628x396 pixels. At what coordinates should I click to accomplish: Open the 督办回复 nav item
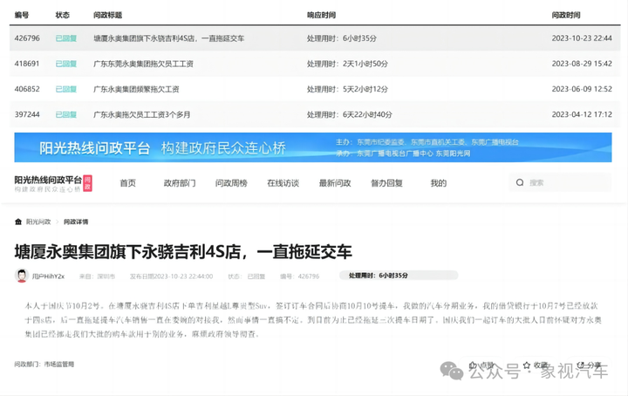[x=386, y=183]
